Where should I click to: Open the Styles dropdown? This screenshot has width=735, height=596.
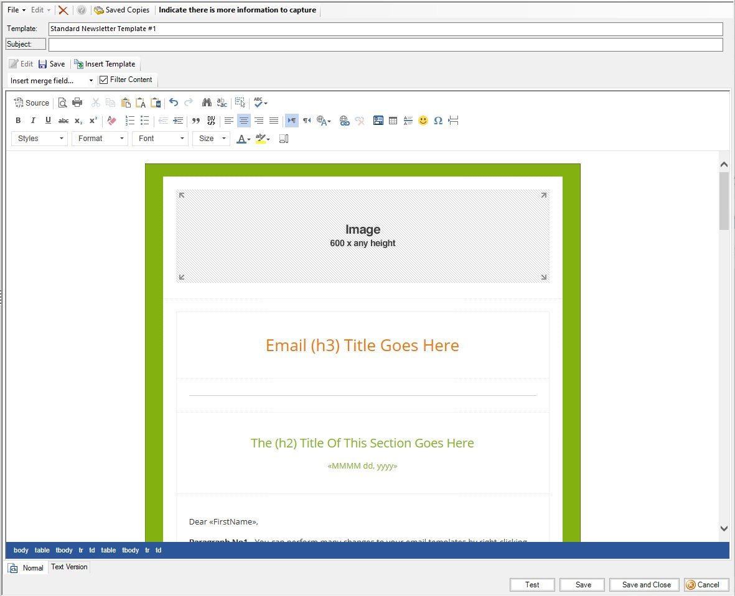pos(40,139)
